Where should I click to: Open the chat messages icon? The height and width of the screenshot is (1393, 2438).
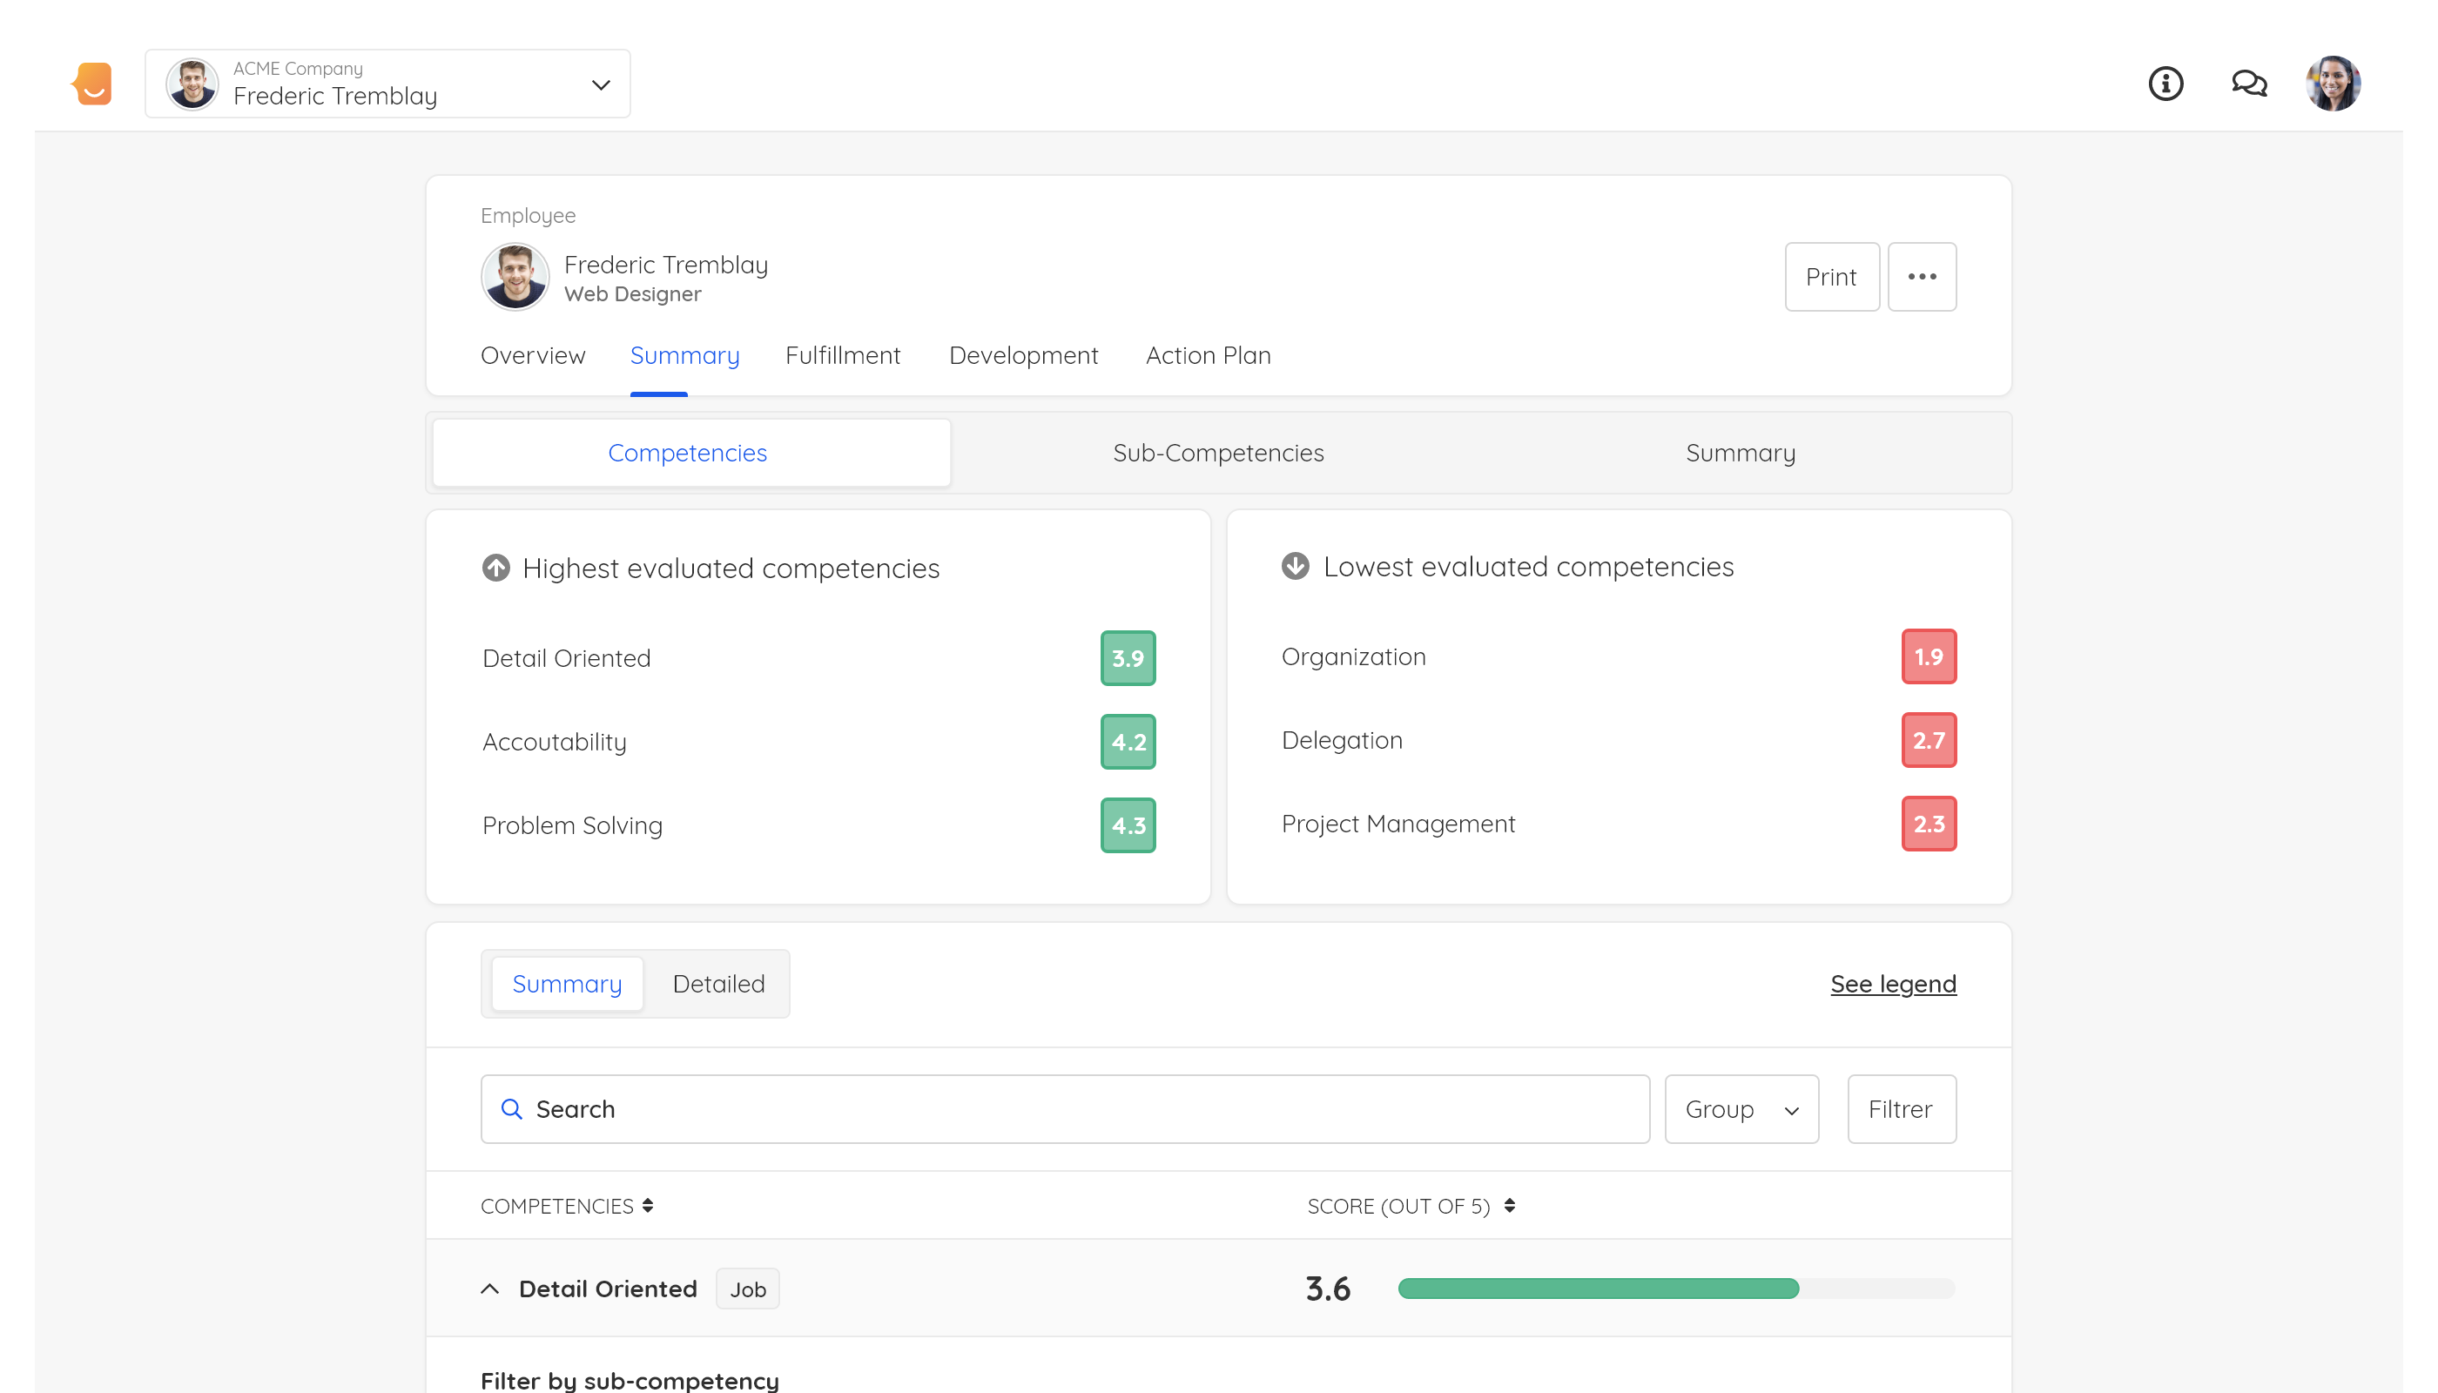click(2248, 84)
